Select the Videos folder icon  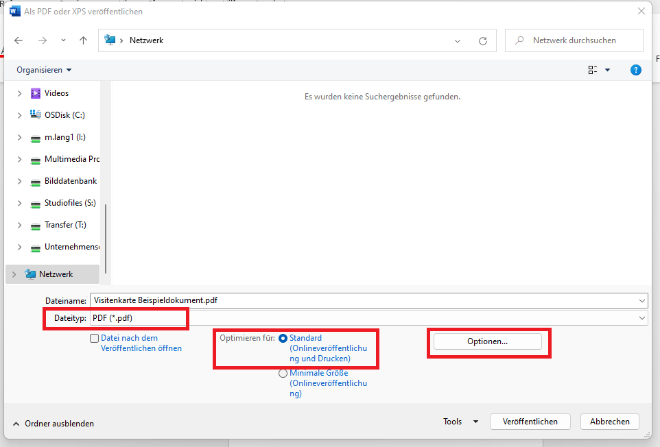[36, 93]
